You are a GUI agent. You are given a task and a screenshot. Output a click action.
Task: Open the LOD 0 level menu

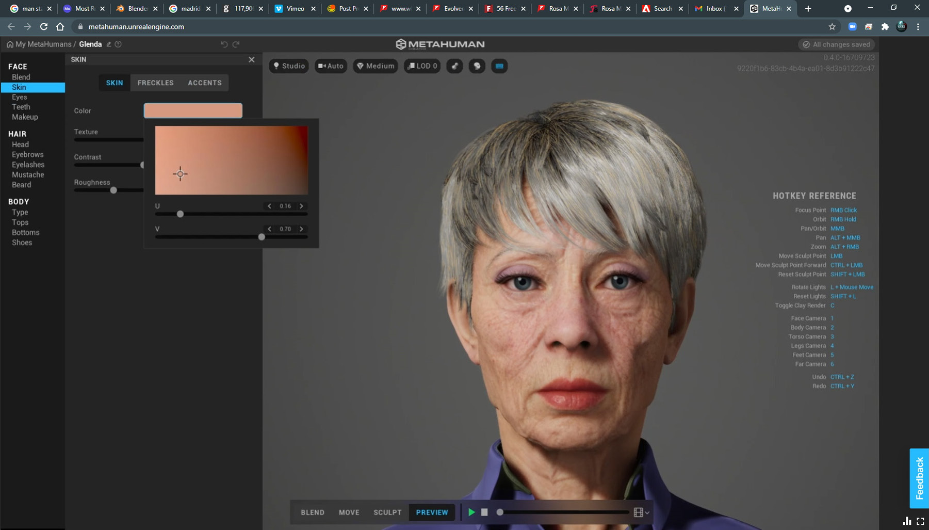pyautogui.click(x=422, y=66)
